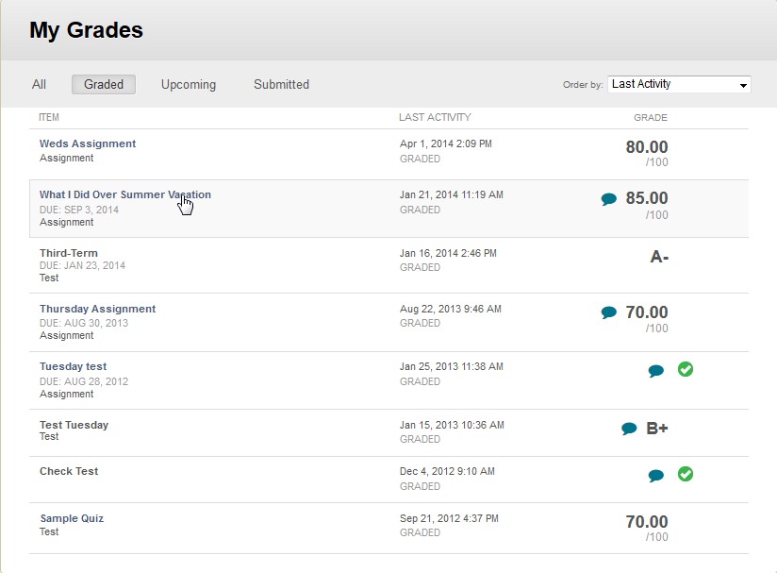The width and height of the screenshot is (777, 573).
Task: Open Weds Assignment item
Action: [x=88, y=143]
